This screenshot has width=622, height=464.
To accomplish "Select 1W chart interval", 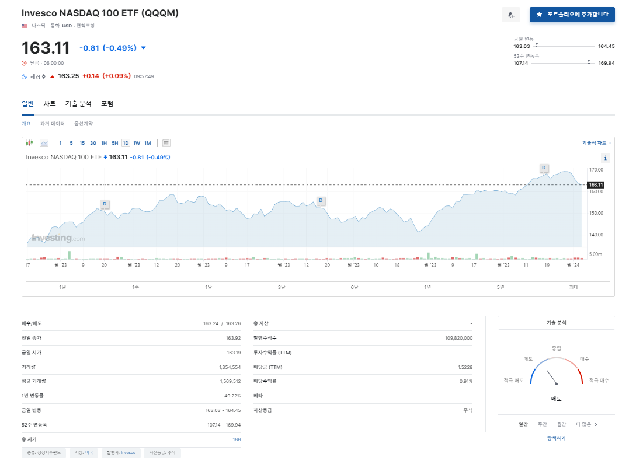I will 137,143.
